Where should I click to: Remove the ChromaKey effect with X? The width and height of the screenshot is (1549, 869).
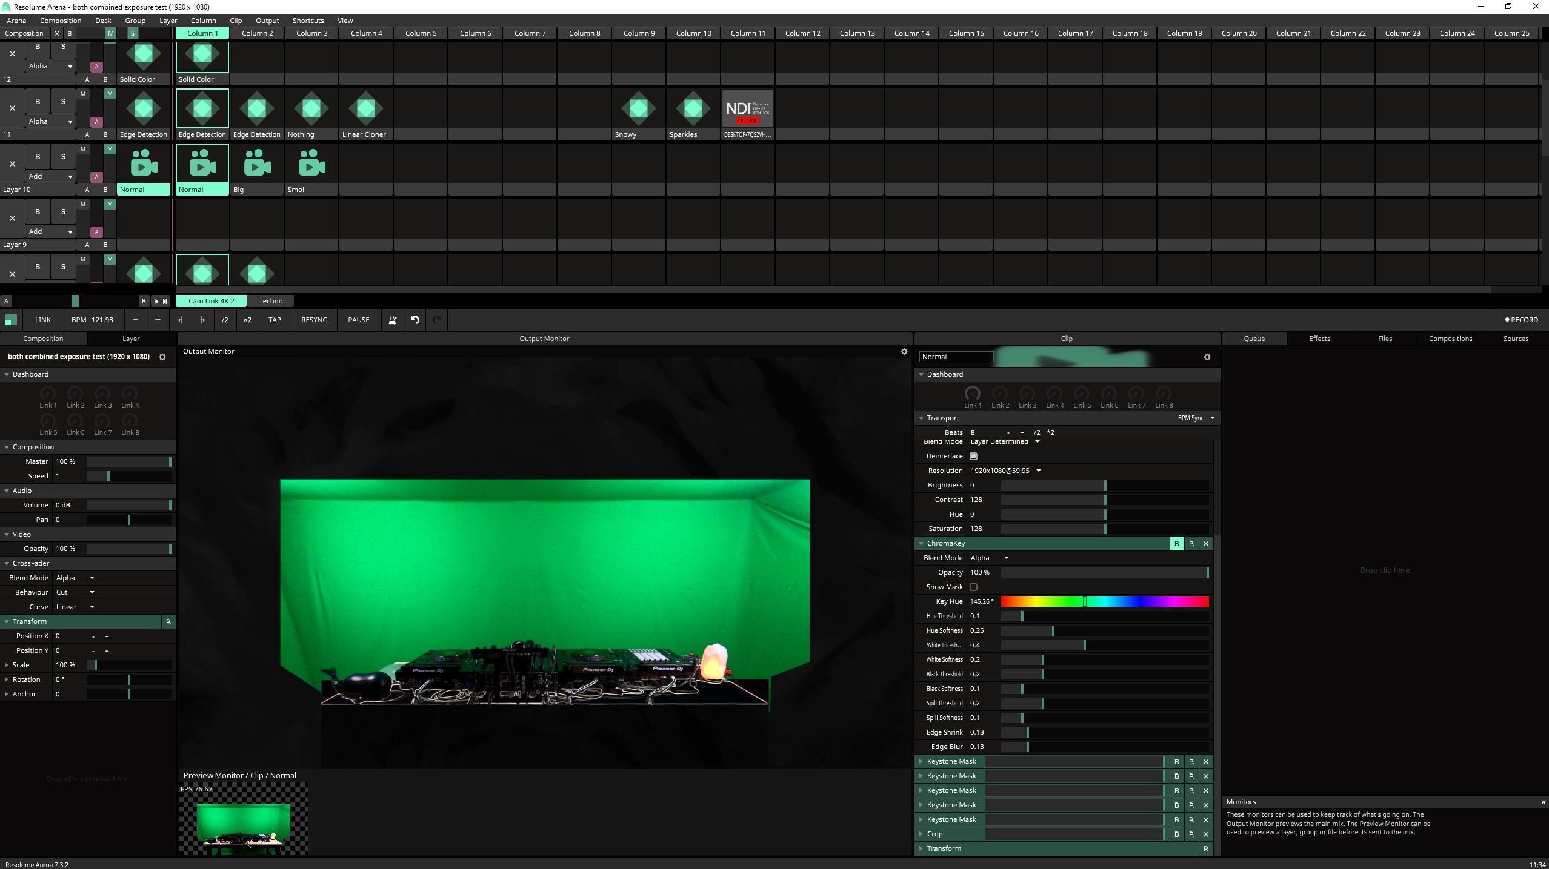point(1206,544)
